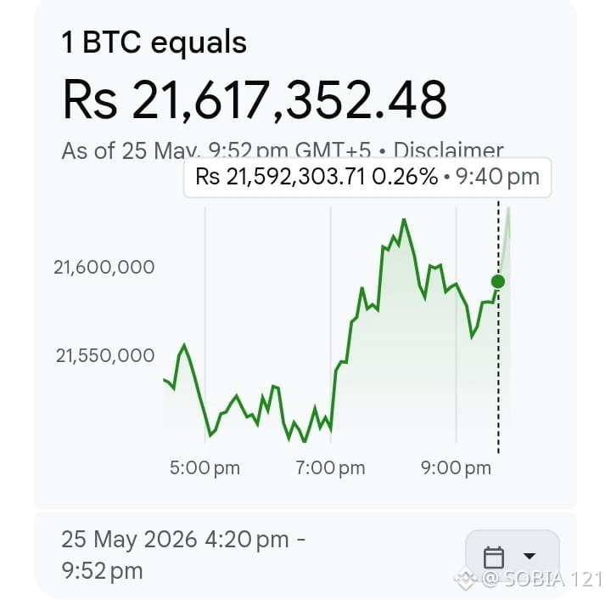This screenshot has height=600, width=611.
Task: Click the chart's lowest dip before 7 pm
Action: point(305,441)
